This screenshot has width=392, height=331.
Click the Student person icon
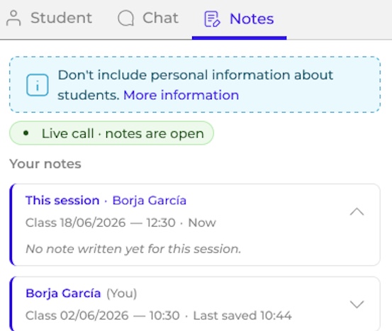click(x=13, y=18)
